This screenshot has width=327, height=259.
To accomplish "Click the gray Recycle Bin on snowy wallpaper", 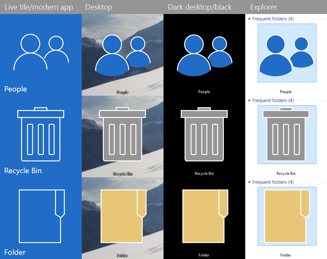I will tap(122, 134).
